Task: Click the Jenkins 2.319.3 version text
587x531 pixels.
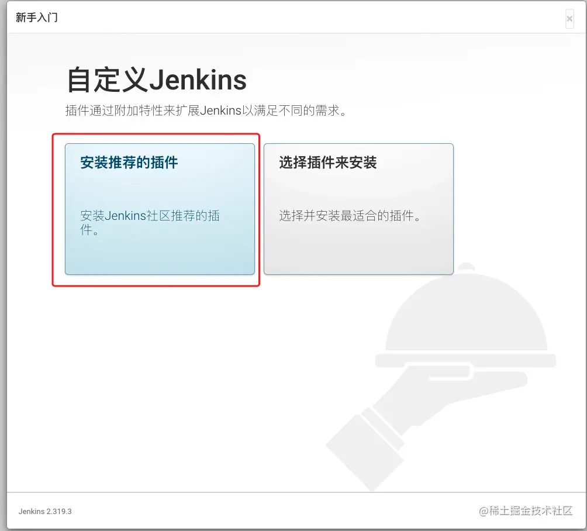Action: 45,511
